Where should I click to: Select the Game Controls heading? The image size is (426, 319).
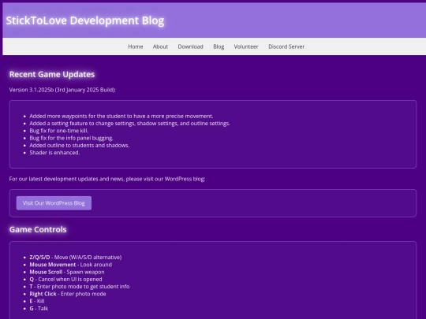pos(38,229)
